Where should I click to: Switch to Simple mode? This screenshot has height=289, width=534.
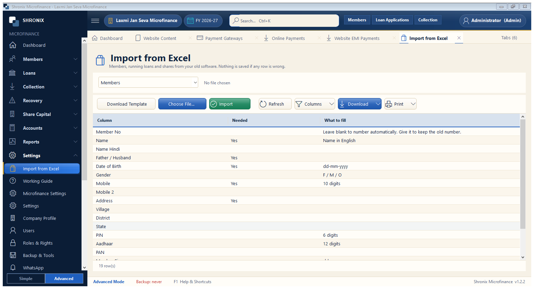tap(26, 279)
